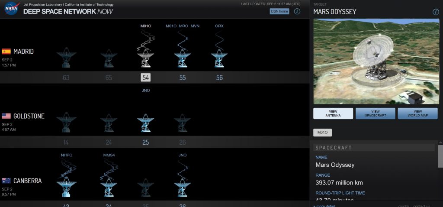Viewport: 443px width, 207px height.
Task: Click antenna number 55 in Madrid row
Action: tap(183, 78)
